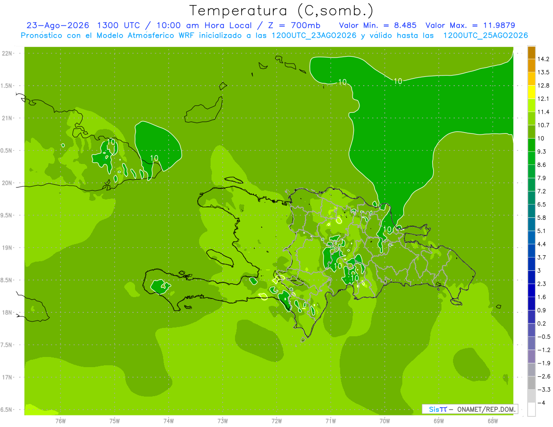Pick the swatch between 5.1 and 5.8
Image resolution: width=553 pixels, height=427 pixels.
coord(531,224)
